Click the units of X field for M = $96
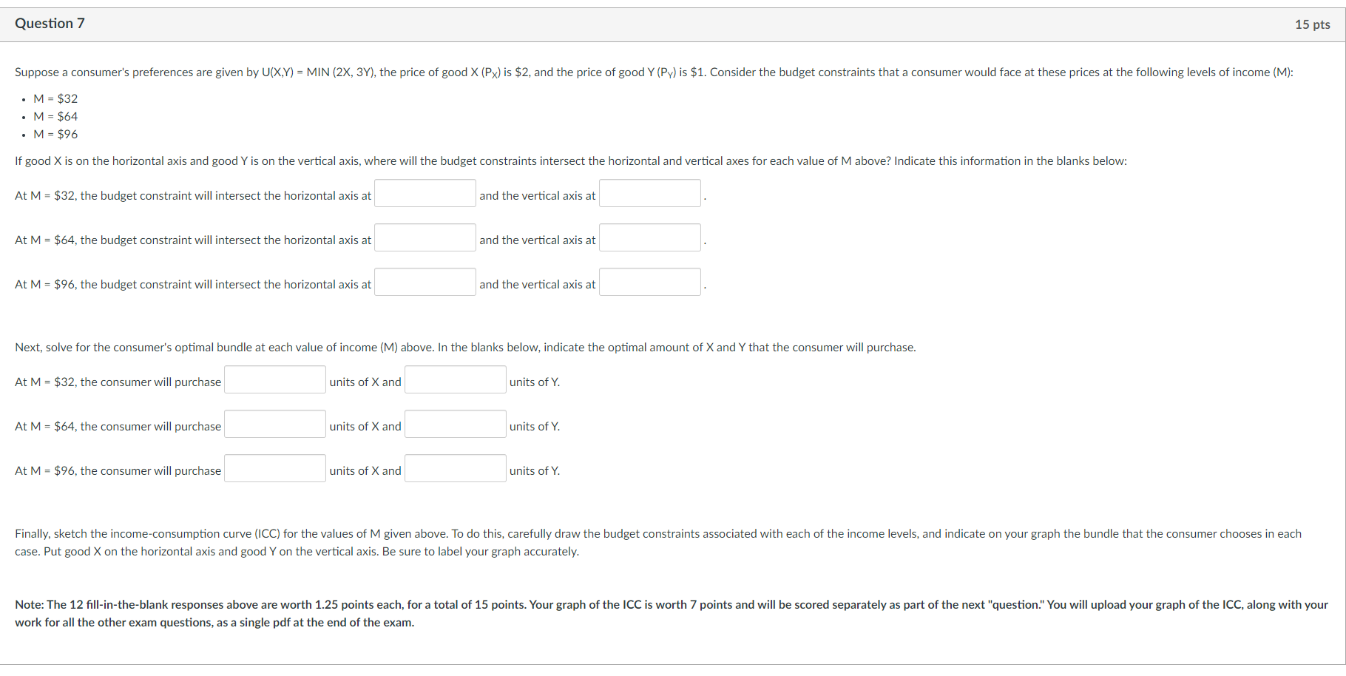 point(274,467)
